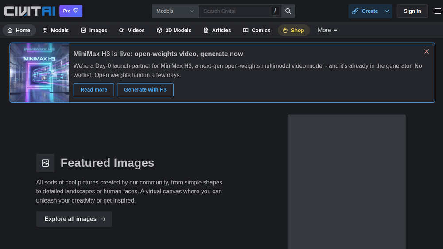Switch to the 3D Models tab
The image size is (443, 249).
pos(174,30)
